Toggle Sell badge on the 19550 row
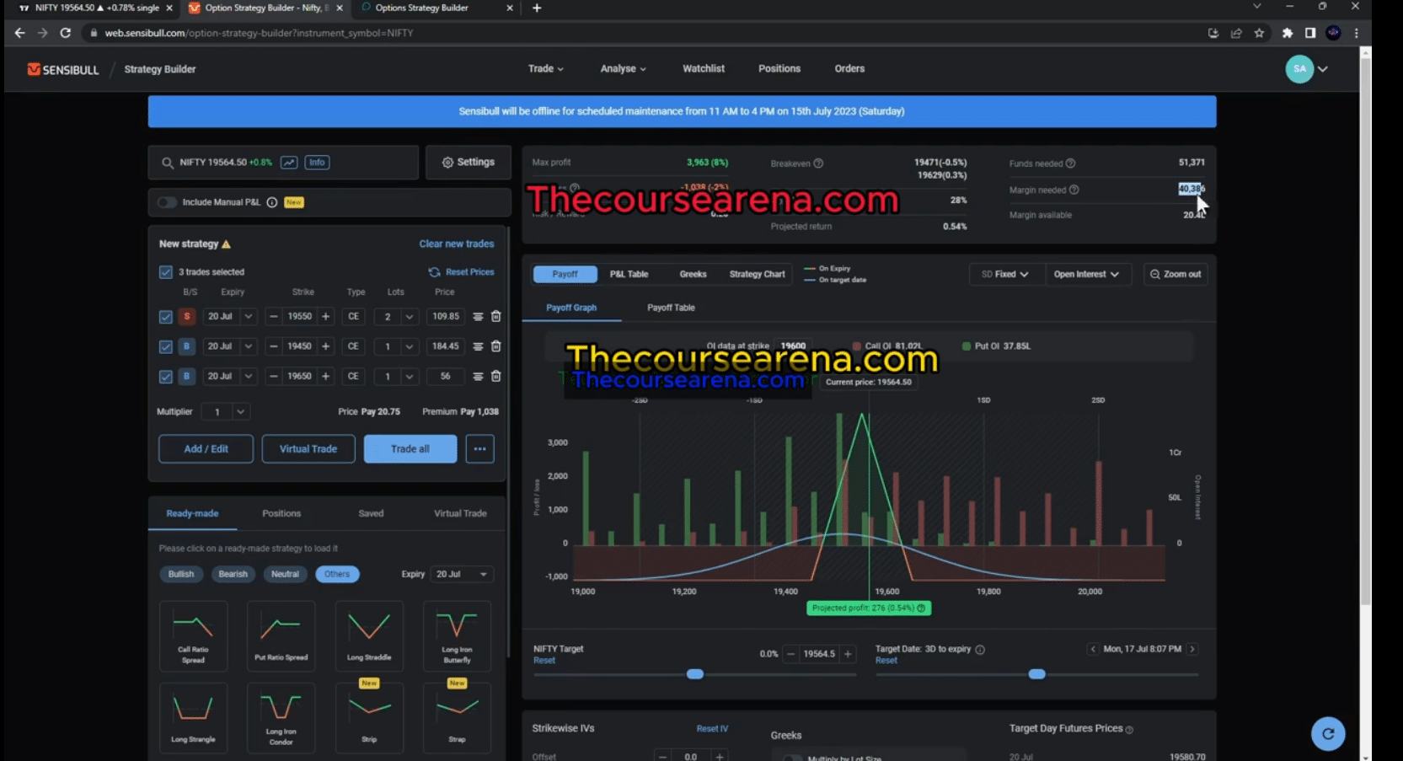The height and width of the screenshot is (761, 1403). (x=187, y=317)
